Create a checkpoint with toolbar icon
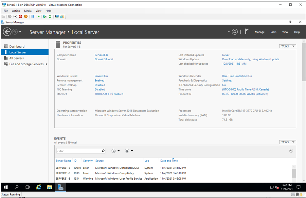 click(x=45, y=17)
